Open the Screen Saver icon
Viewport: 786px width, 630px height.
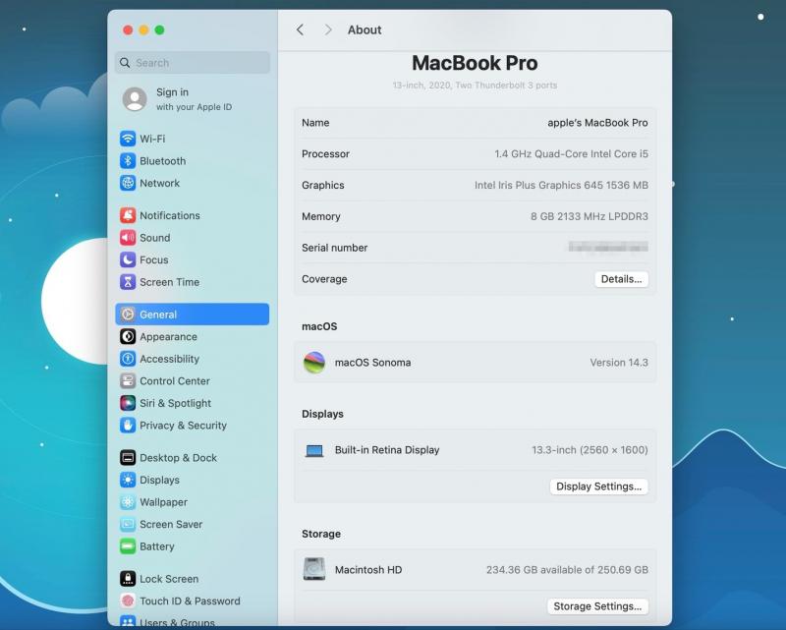coord(128,524)
